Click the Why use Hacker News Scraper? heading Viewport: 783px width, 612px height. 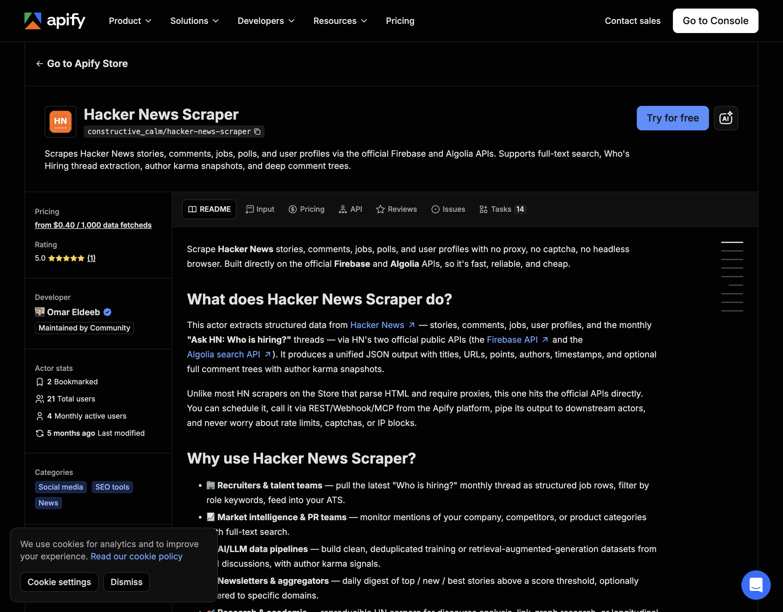(x=301, y=458)
